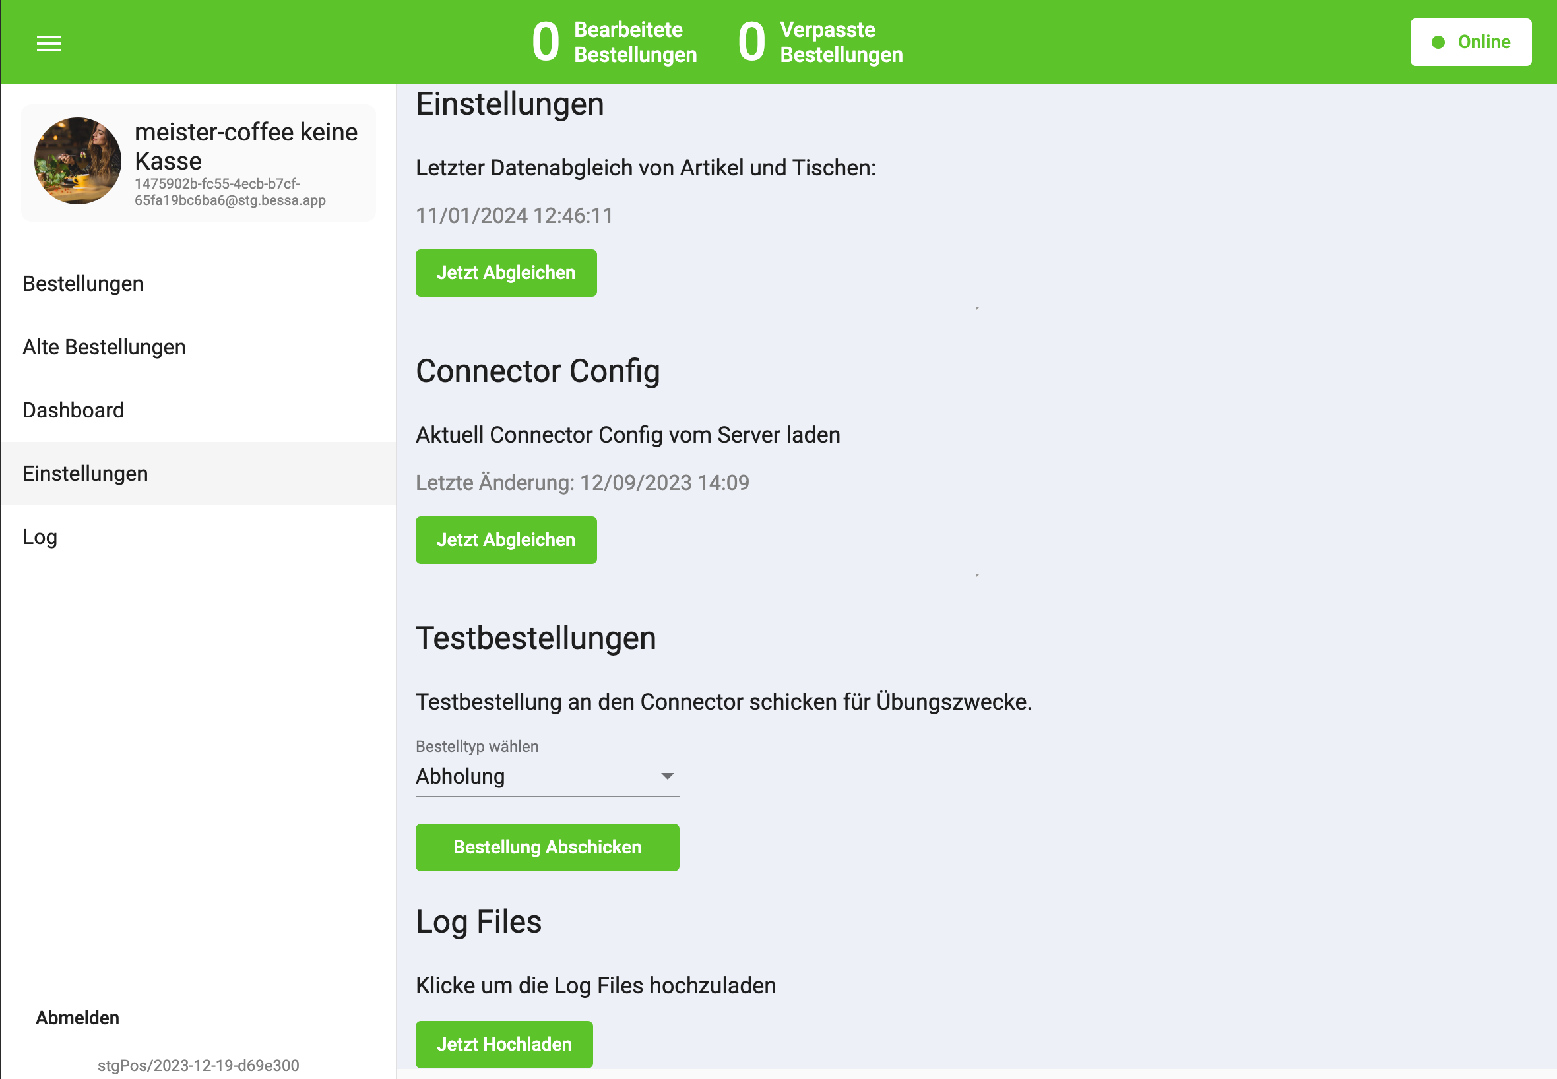Click Jetzt Abgleichen under Einstellungen

(x=506, y=272)
